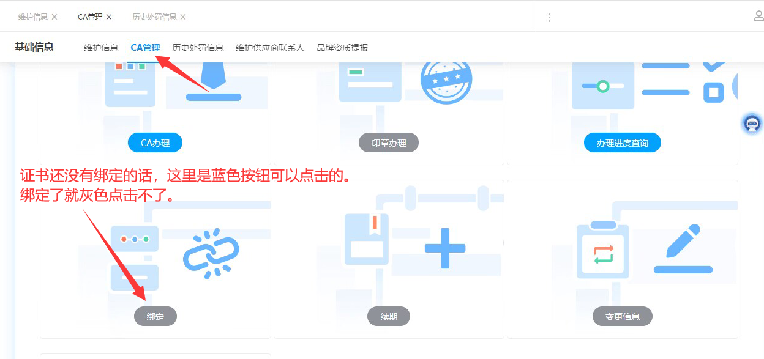The width and height of the screenshot is (764, 359).
Task: Click the 变更信息 button
Action: point(622,316)
